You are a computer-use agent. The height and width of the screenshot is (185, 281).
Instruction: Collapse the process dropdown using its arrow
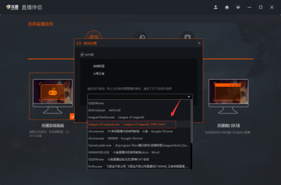coord(189,97)
